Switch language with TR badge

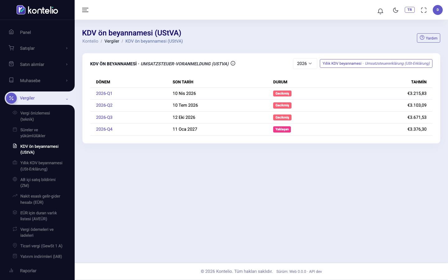click(409, 10)
